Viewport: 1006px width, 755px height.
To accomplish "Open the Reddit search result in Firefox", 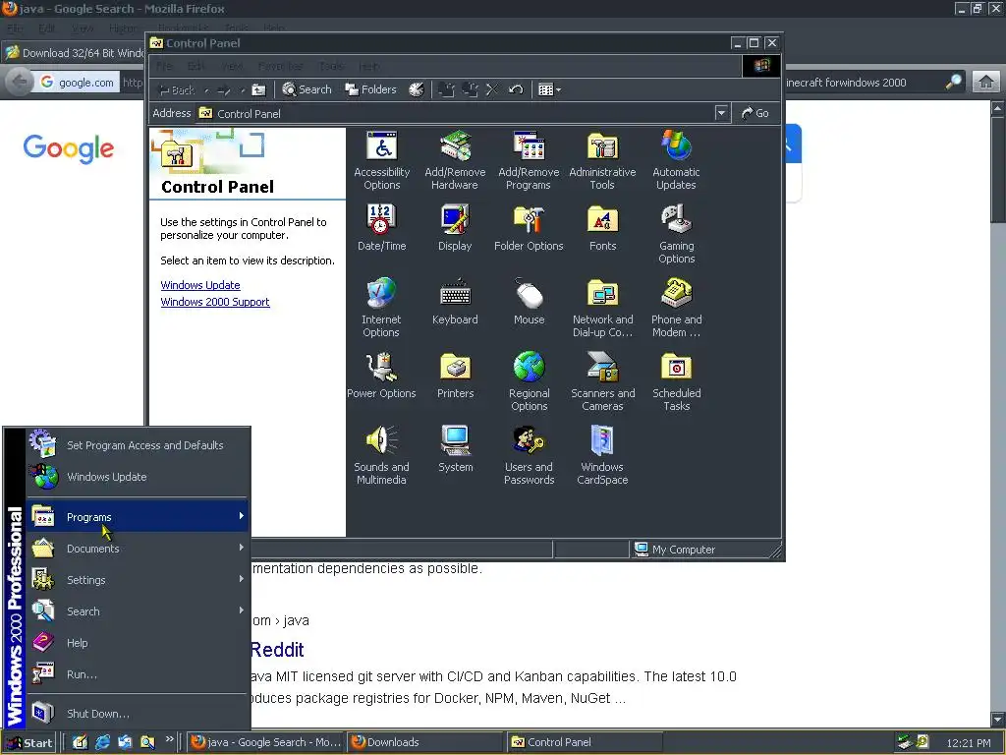I will (x=277, y=650).
